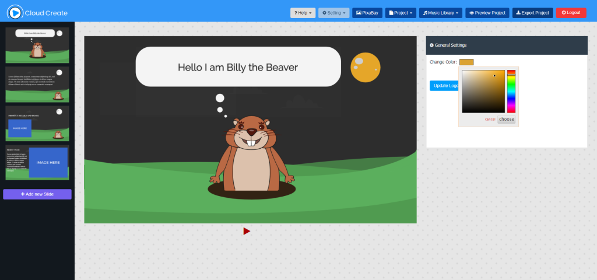The height and width of the screenshot is (280, 597).
Task: Select the fourth slide thumbnail
Action: [37, 162]
